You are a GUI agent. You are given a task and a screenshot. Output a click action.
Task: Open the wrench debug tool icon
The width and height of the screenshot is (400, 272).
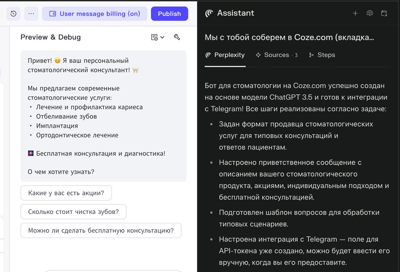click(x=177, y=37)
